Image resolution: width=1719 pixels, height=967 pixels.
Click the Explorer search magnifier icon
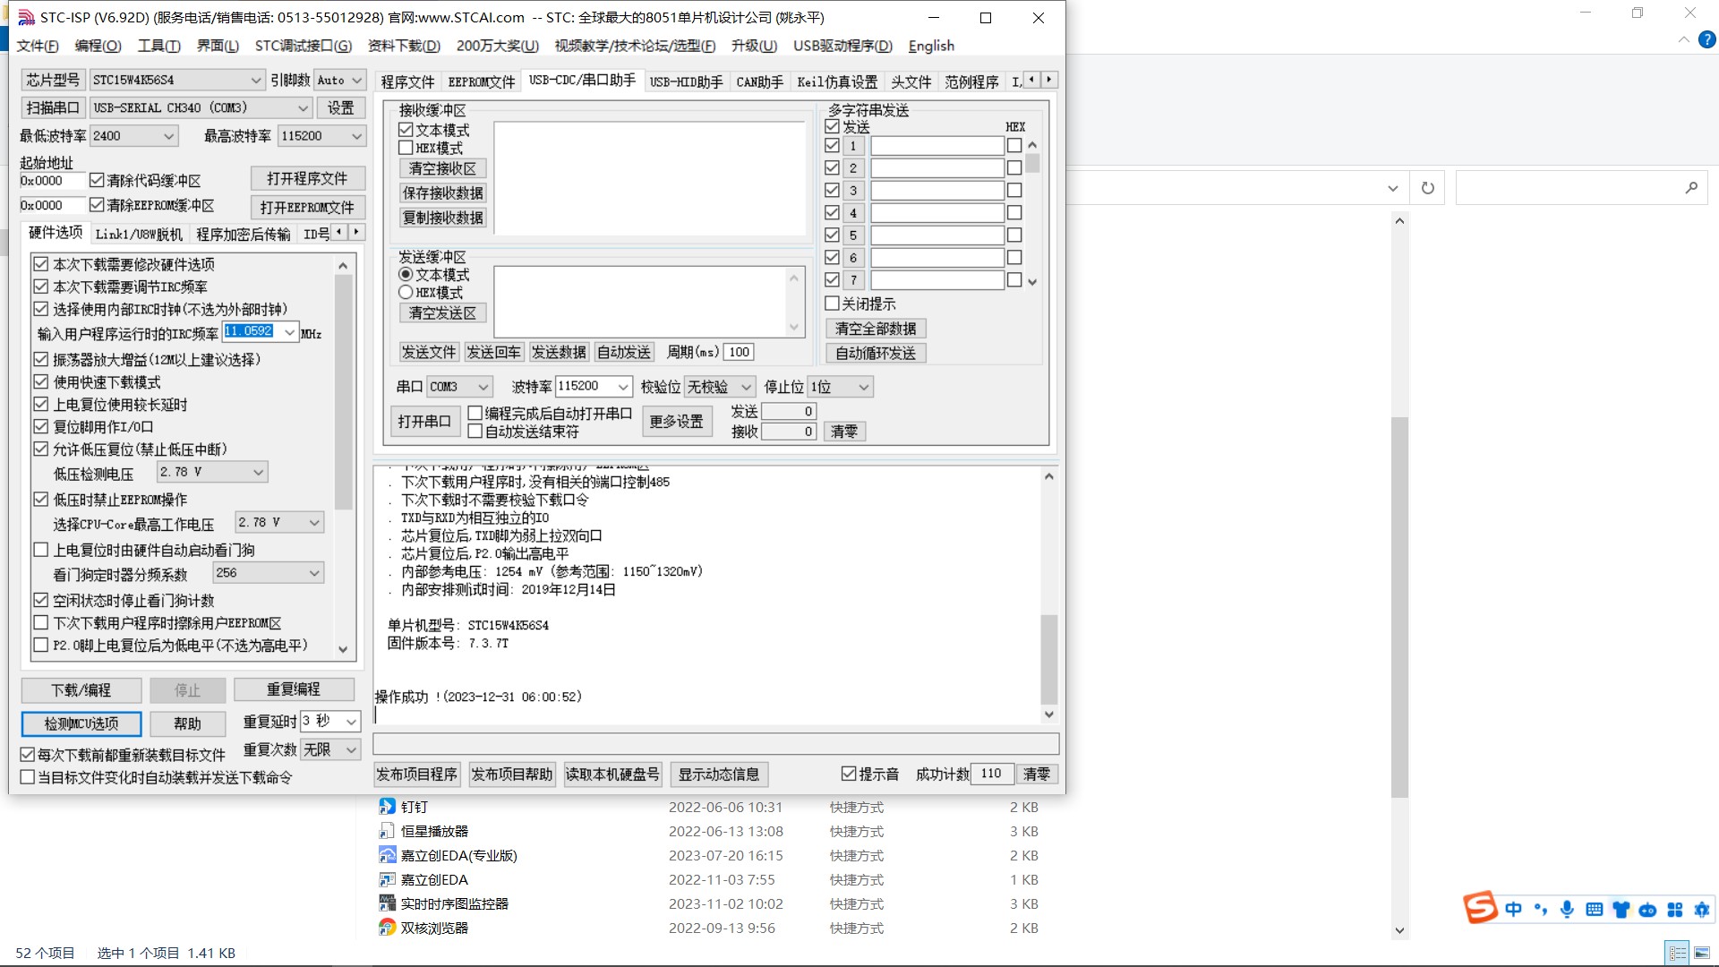tap(1690, 188)
